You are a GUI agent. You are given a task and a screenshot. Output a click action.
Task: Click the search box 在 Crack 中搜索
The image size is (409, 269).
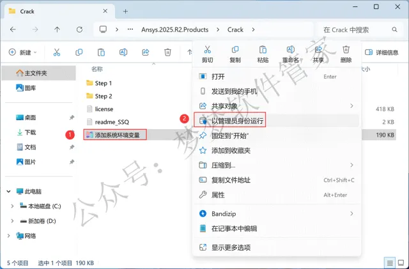360,30
